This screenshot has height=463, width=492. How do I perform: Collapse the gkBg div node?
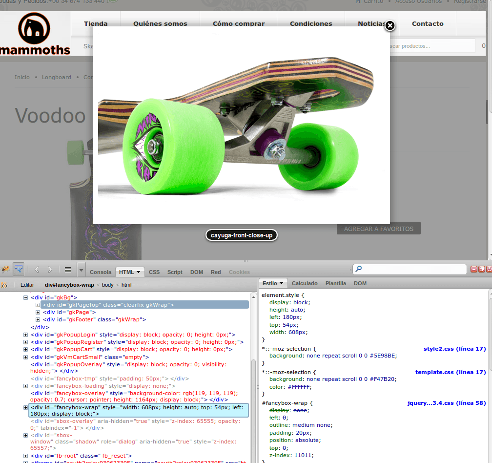(x=25, y=297)
